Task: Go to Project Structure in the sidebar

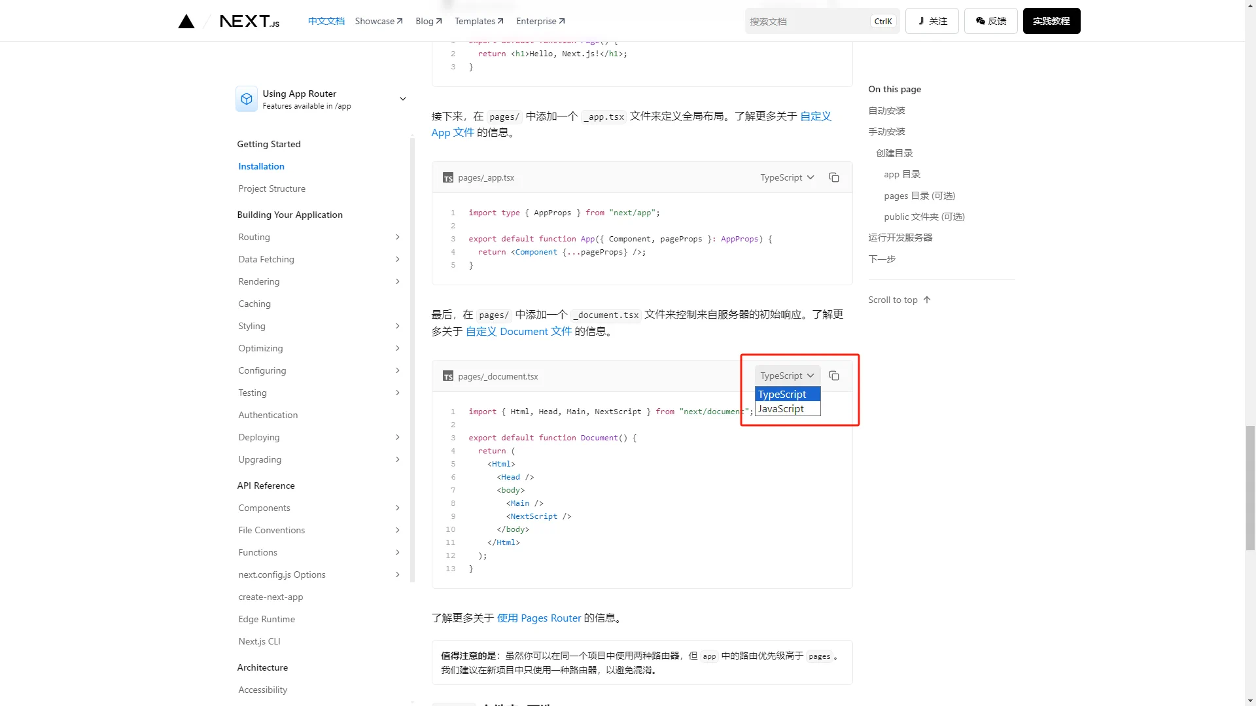Action: pos(271,188)
